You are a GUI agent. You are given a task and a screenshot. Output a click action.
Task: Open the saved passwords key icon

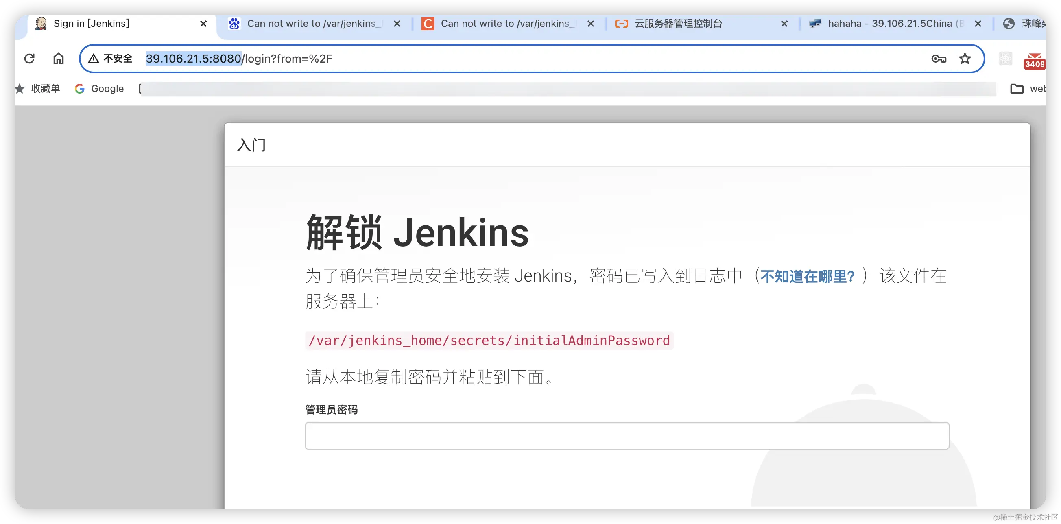click(939, 59)
